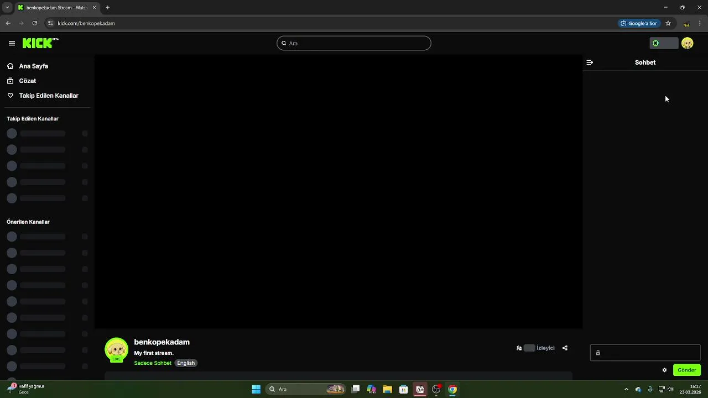The height and width of the screenshot is (398, 708).
Task: Open the dice app on the taskbar
Action: tap(420, 389)
